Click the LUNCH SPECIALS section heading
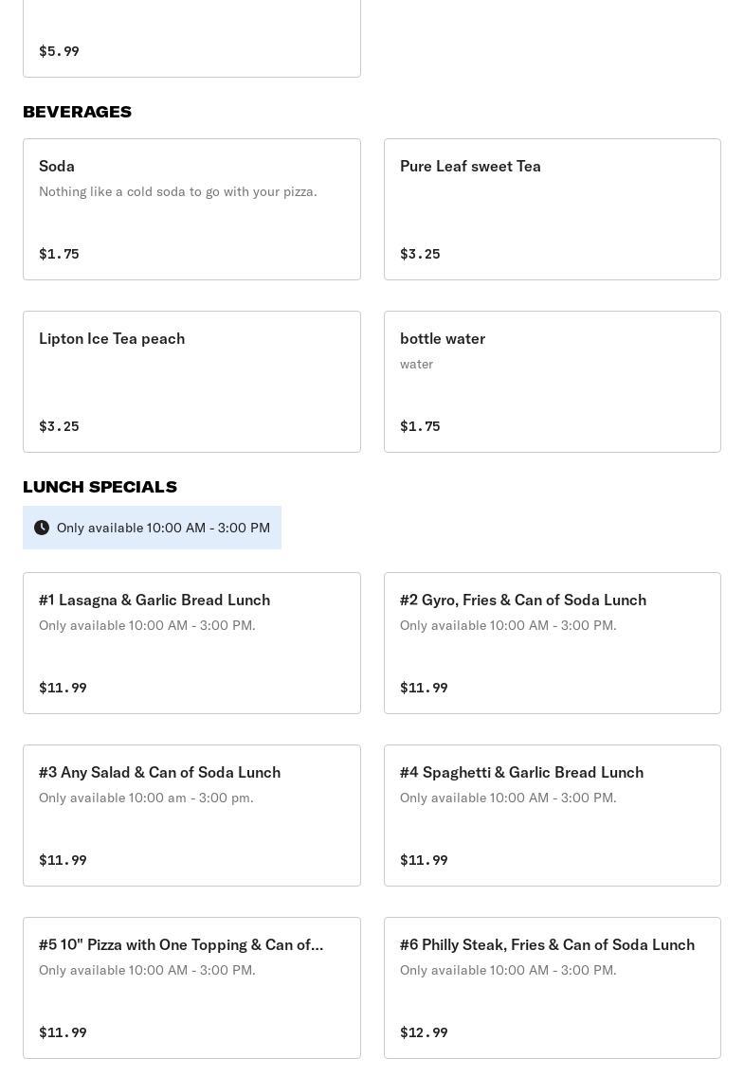The height and width of the screenshot is (1076, 744). coord(100,487)
